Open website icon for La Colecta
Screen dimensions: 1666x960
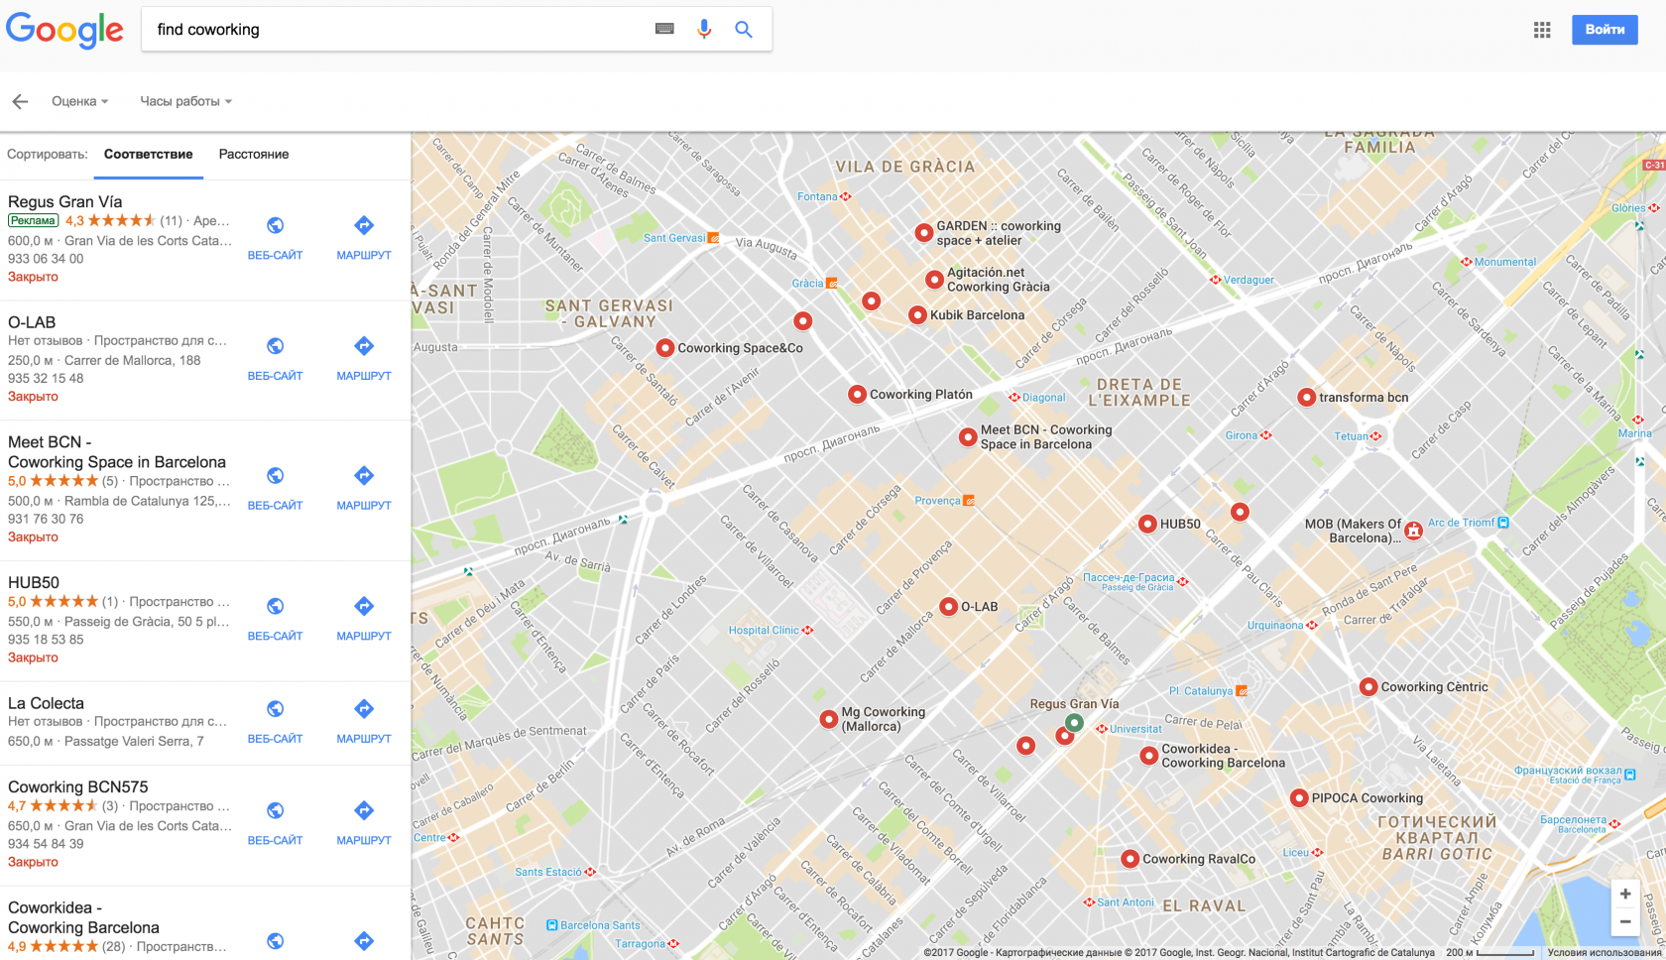[275, 709]
